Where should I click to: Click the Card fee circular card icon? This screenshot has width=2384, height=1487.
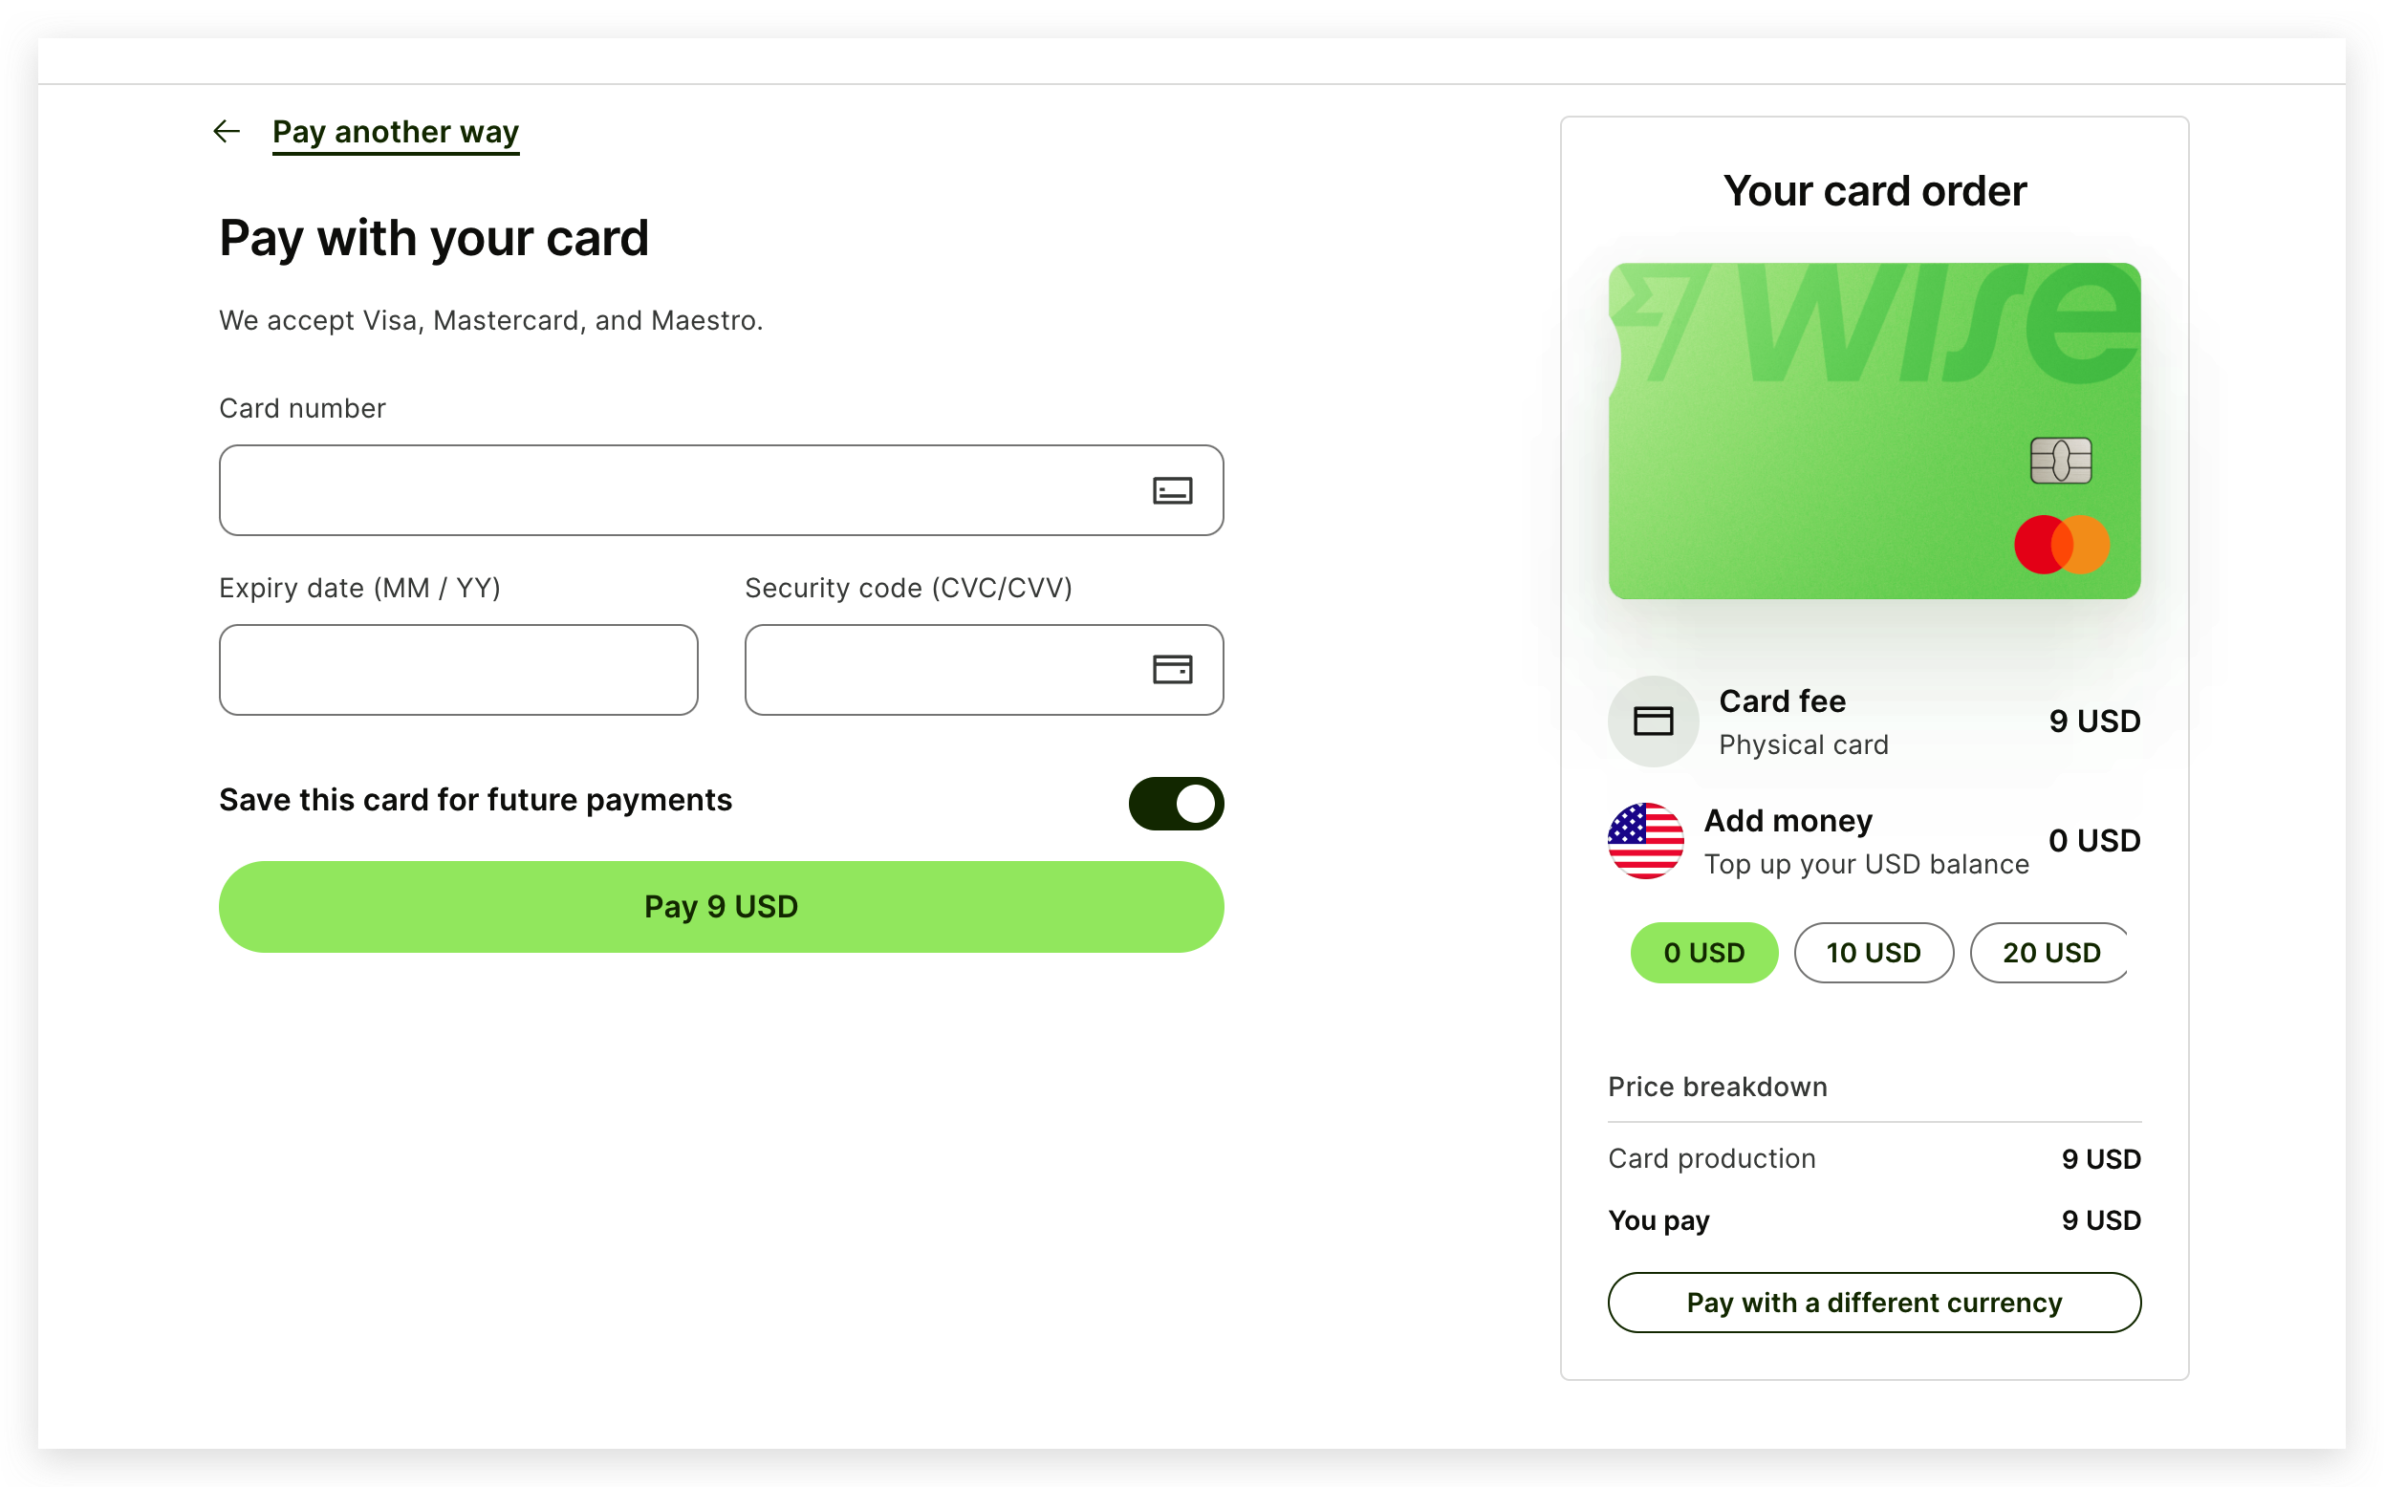[1654, 721]
